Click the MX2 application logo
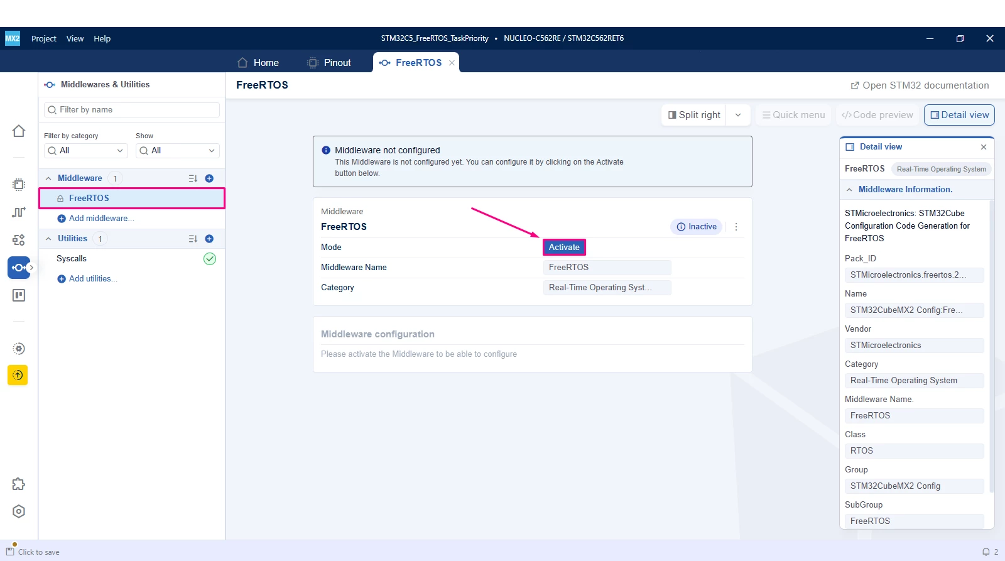 click(x=13, y=38)
